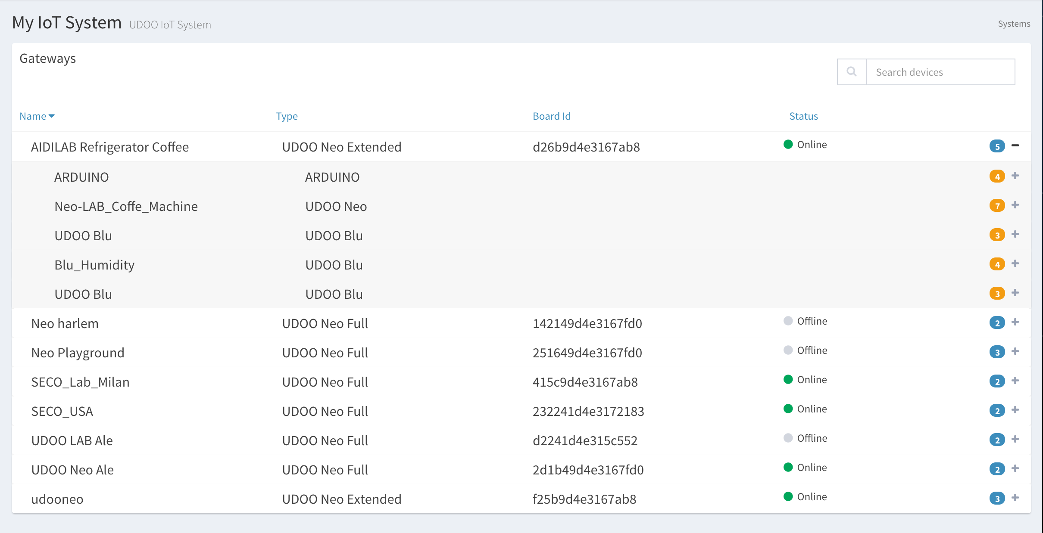This screenshot has height=533, width=1043.
Task: Click board id f25b9d4e3167ab8
Action: [x=584, y=499]
